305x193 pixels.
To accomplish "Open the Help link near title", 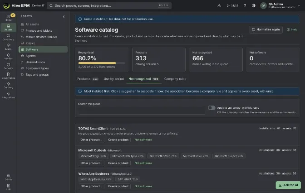I will (x=292, y=29).
